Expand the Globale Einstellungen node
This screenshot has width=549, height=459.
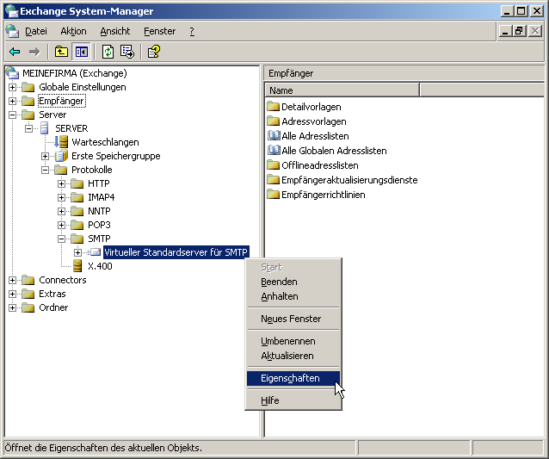point(12,87)
